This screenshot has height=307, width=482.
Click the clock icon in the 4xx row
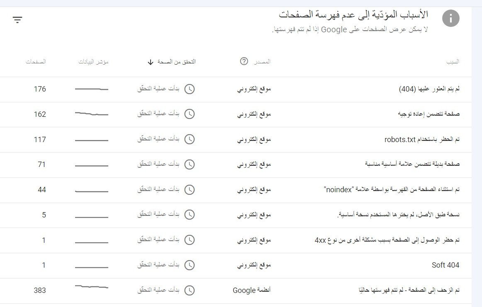189,240
